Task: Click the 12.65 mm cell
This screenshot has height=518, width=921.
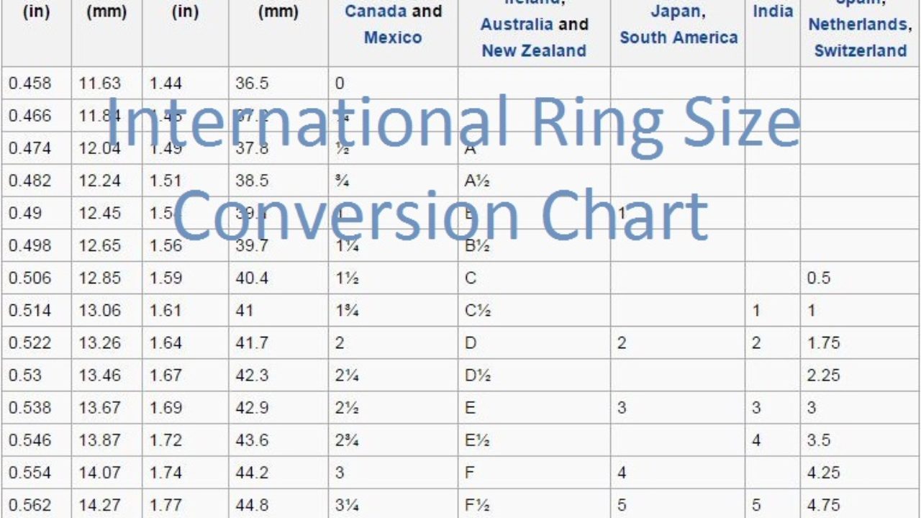Action: coord(106,245)
